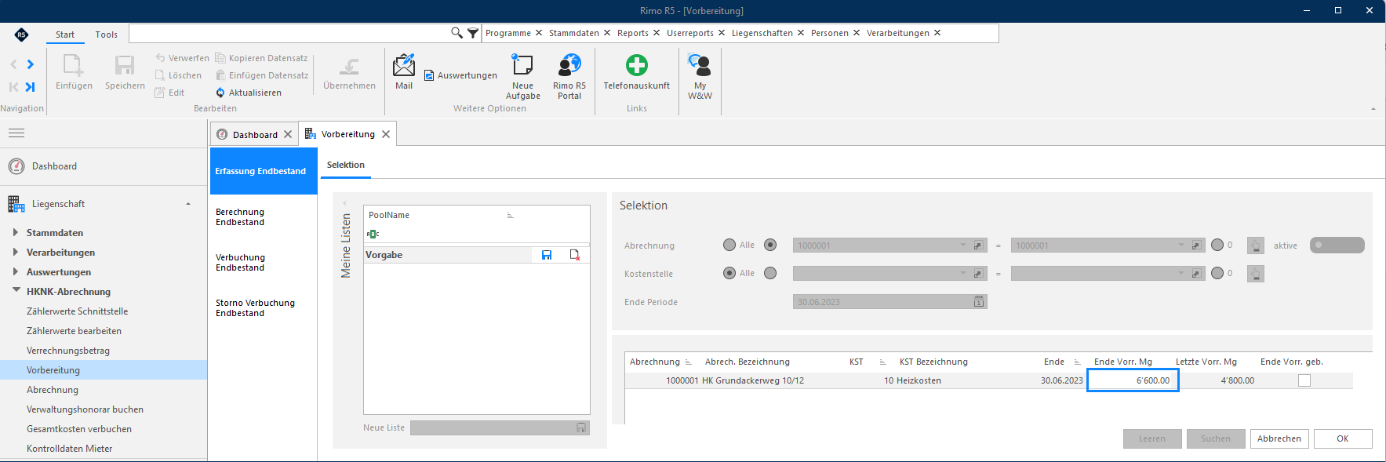Expand Verarbeitungen tree node
Screen dimensions: 1386x462
click(16, 252)
